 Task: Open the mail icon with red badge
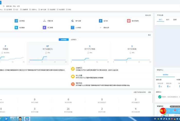point(174,111)
